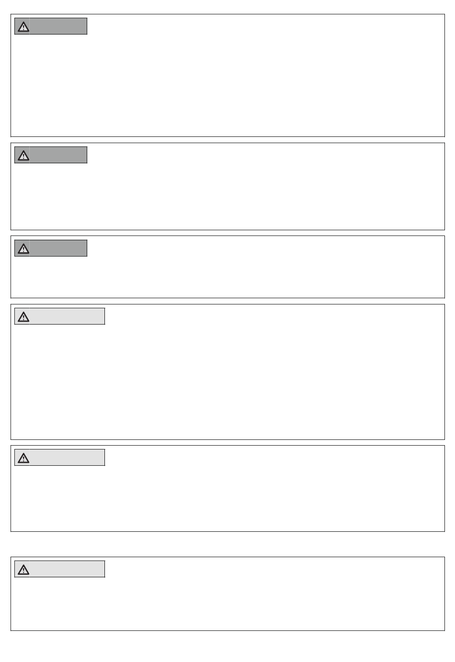Click the warning triangle in the first light-gray box

(23, 317)
